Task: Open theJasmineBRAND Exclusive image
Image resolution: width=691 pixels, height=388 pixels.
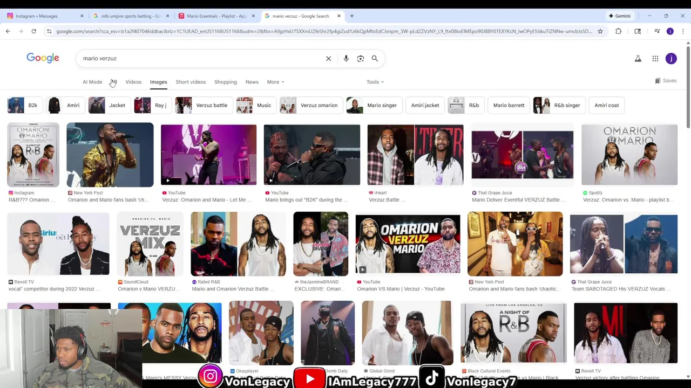Action: click(x=321, y=244)
